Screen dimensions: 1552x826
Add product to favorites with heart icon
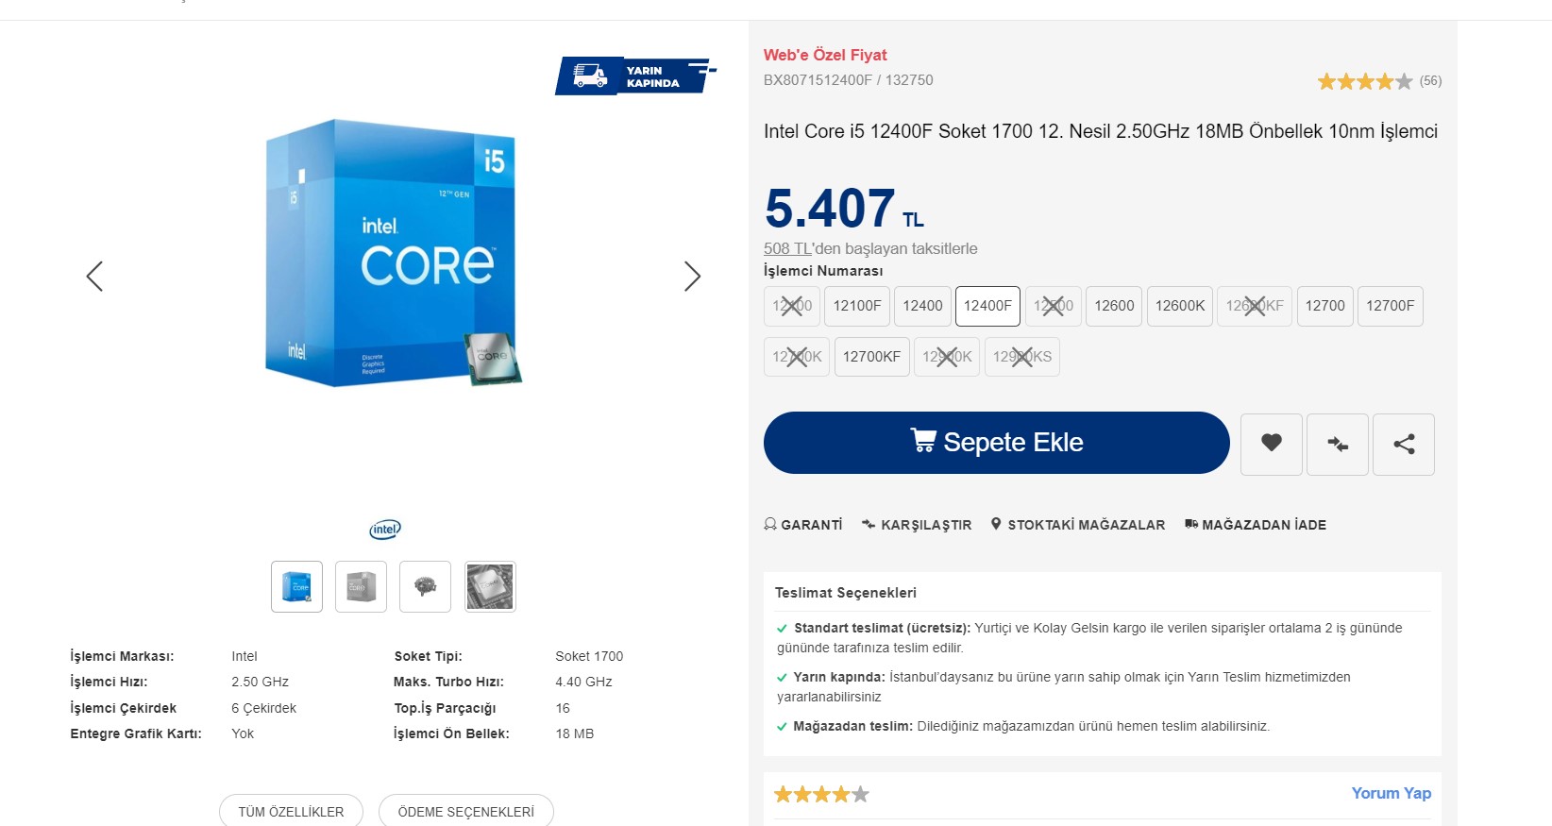[x=1271, y=444]
